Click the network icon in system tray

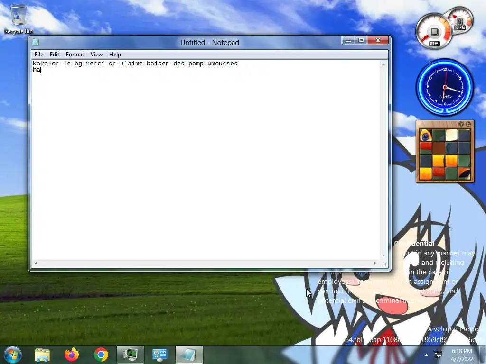[x=438, y=355]
